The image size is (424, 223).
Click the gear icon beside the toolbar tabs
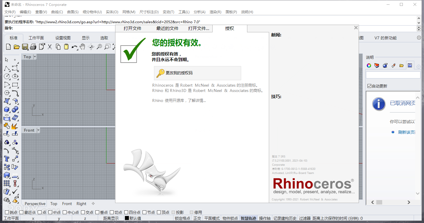point(419,38)
